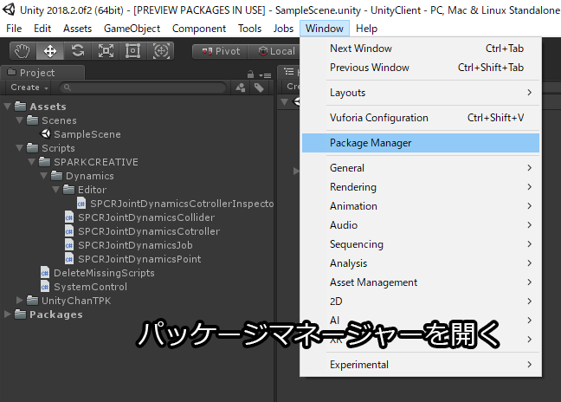Open the Tools menu
Image resolution: width=561 pixels, height=402 pixels.
[249, 29]
